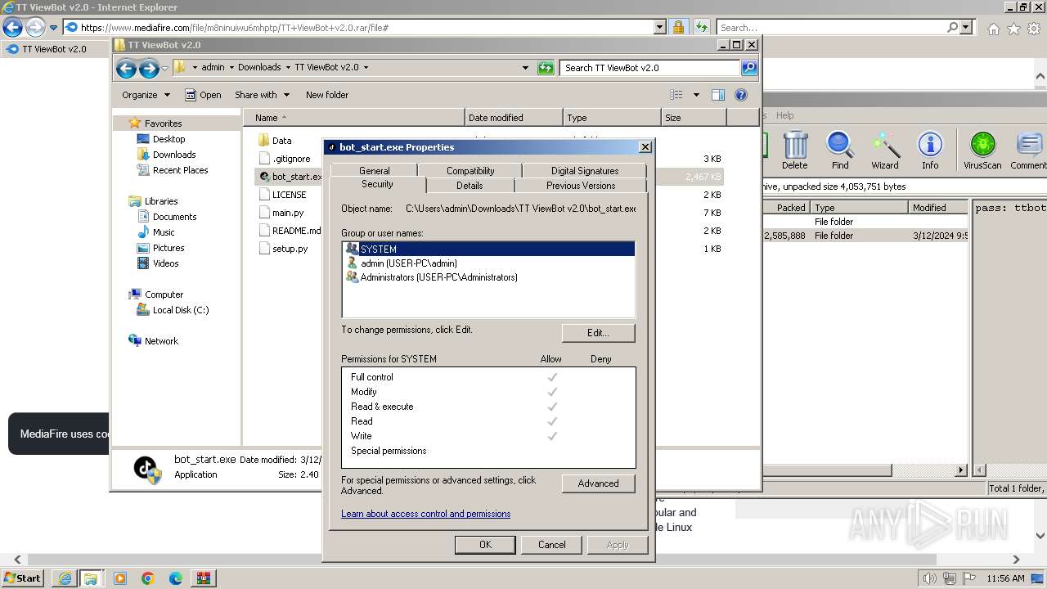Show the Explorer preview pane
Viewport: 1047px width, 589px height.
(x=717, y=95)
